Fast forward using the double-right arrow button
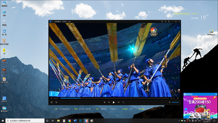This screenshot has height=123, width=218. pyautogui.click(x=178, y=98)
